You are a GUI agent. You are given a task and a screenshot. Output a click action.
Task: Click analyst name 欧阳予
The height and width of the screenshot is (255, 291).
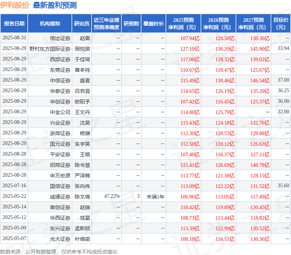pyautogui.click(x=82, y=102)
